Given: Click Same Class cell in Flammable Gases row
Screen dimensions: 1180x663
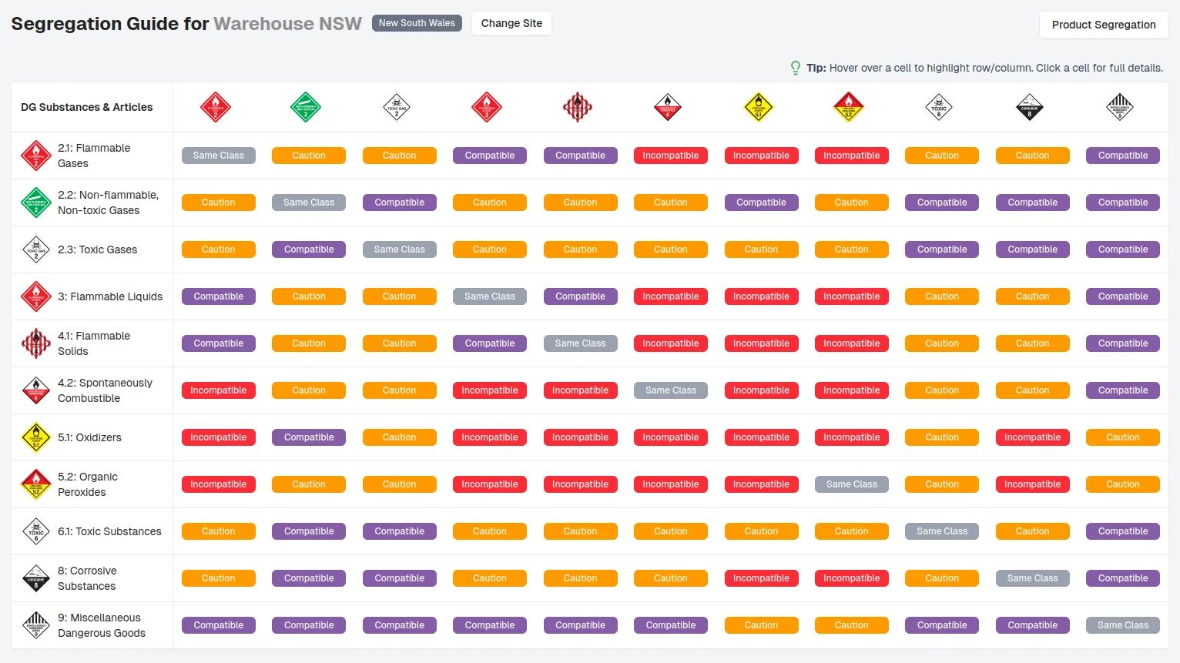Looking at the screenshot, I should pos(219,156).
